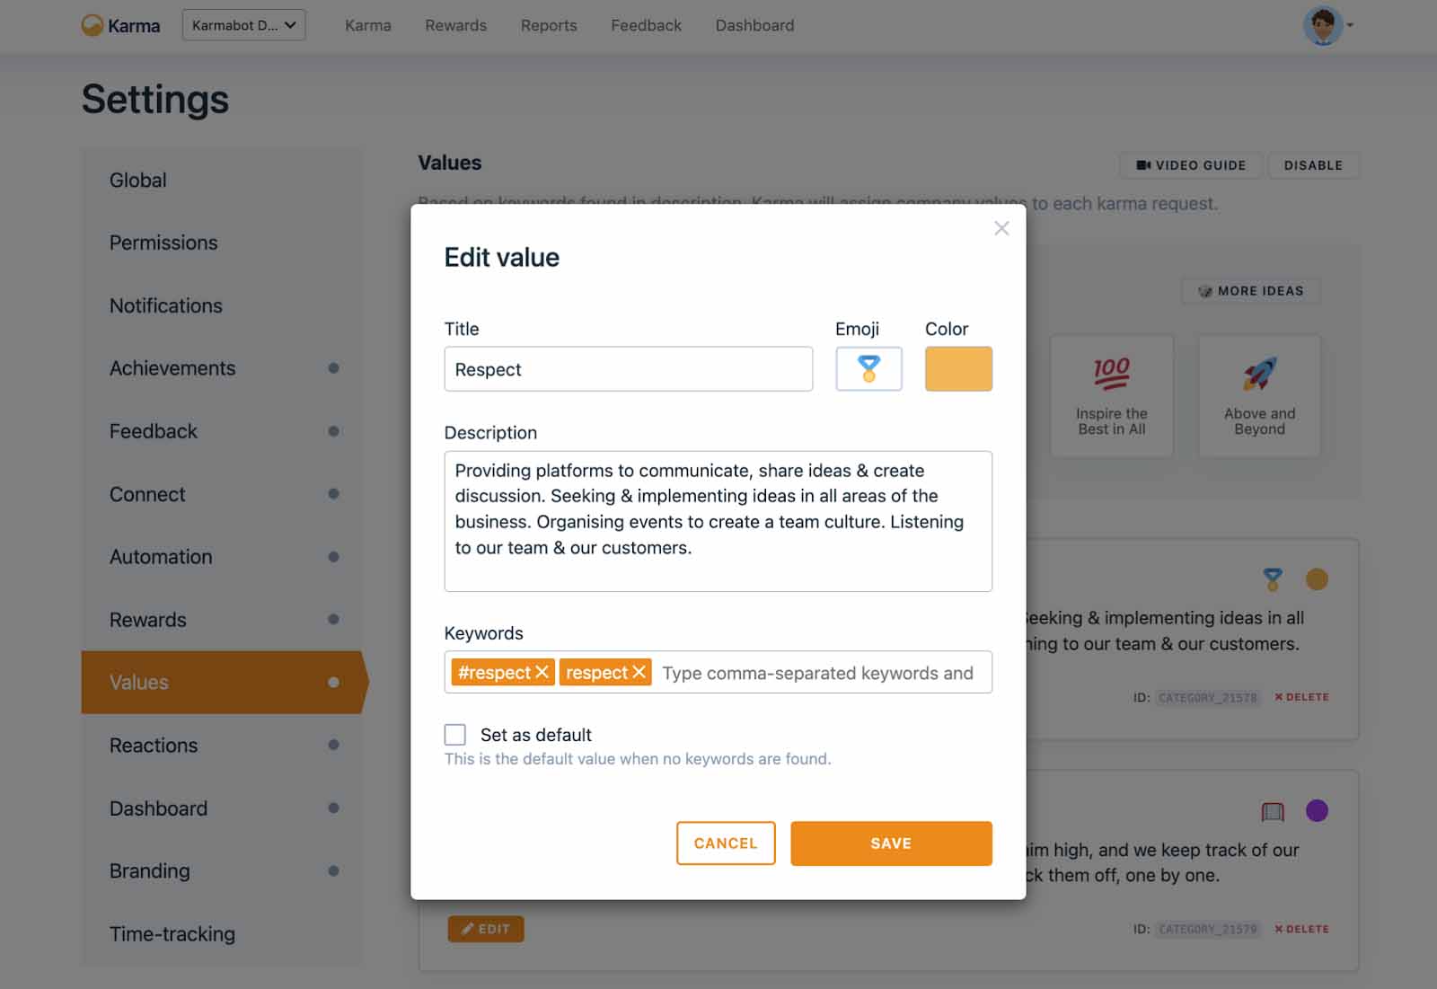Click the Video Guide button
Screen dimensions: 1437x989
[x=1191, y=165]
